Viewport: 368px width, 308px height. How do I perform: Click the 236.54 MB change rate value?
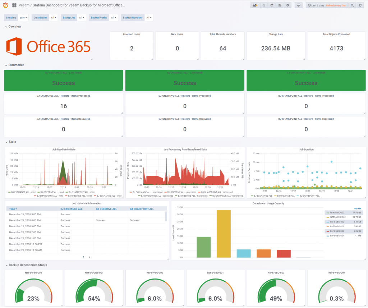pyautogui.click(x=276, y=49)
